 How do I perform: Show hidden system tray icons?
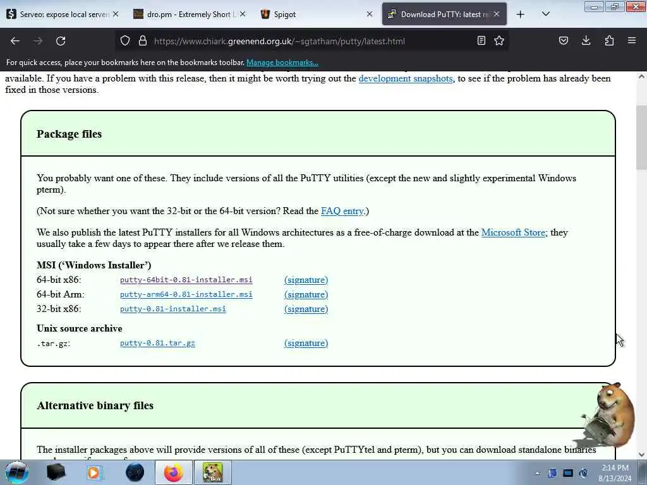pos(537,474)
